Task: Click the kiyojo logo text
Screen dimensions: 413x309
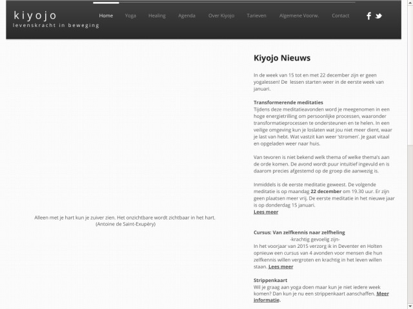Action: (x=35, y=15)
